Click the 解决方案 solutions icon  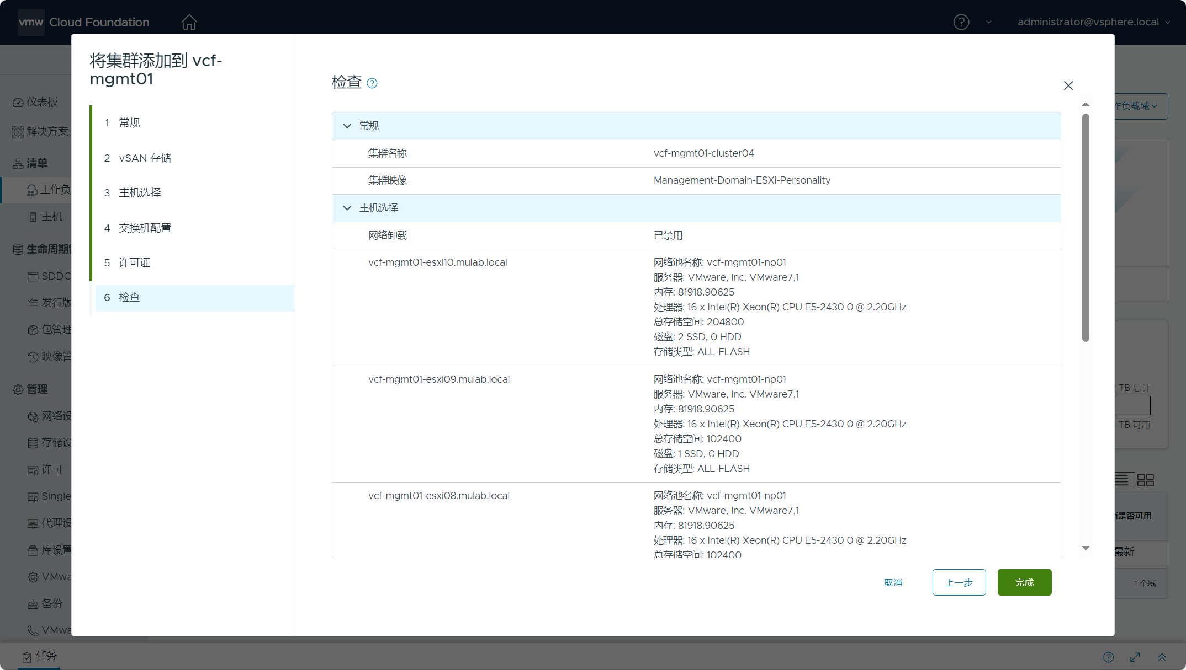pos(18,132)
